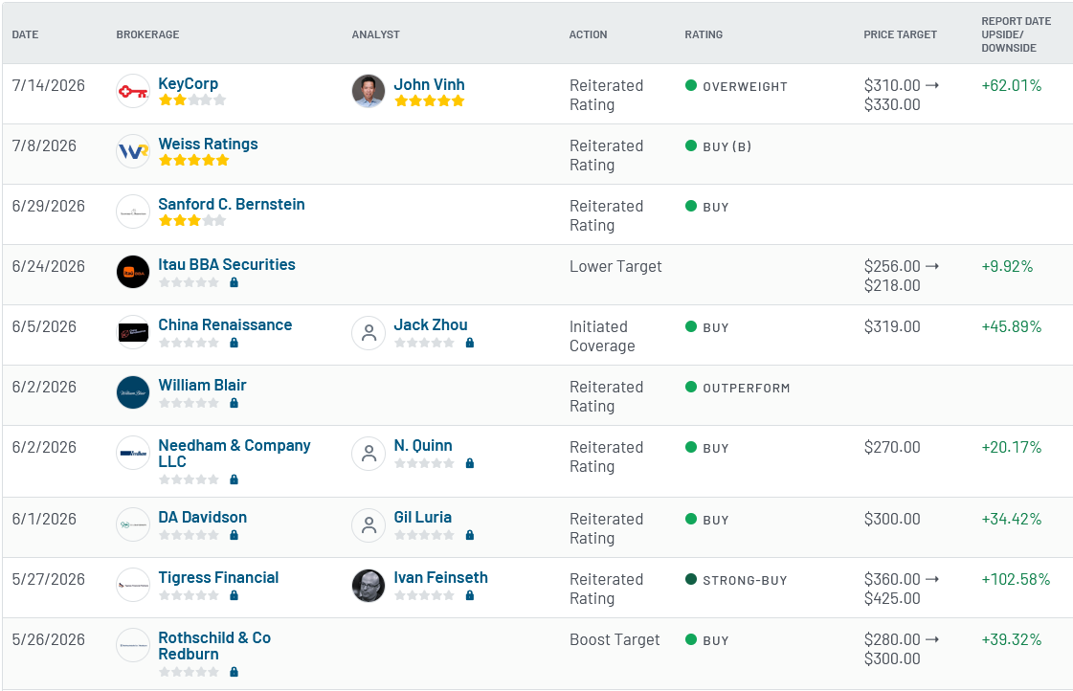Click lock icon under China Renaissance
Viewport: 1073px width, 691px height.
(x=235, y=343)
